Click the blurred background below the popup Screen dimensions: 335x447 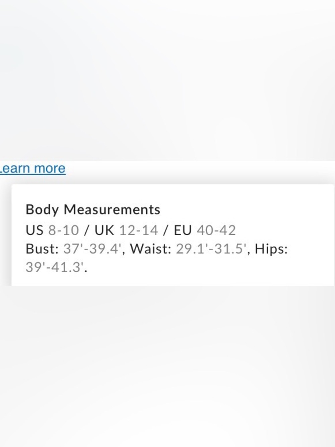[167, 366]
